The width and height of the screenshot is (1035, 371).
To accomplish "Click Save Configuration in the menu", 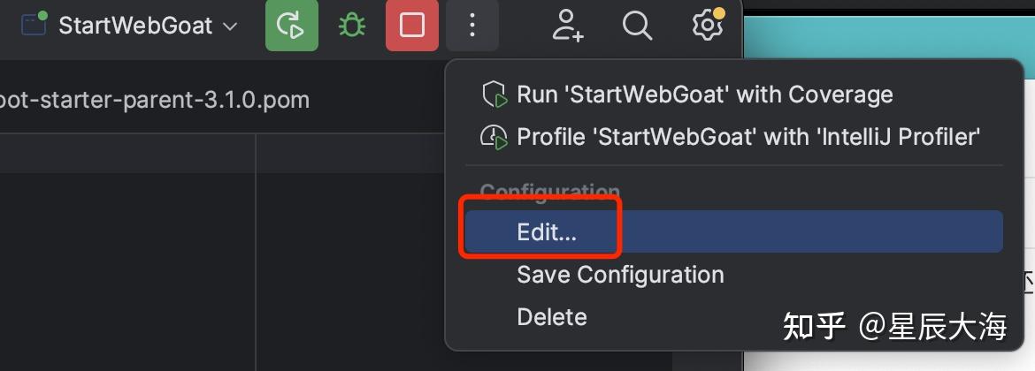I will [x=620, y=275].
